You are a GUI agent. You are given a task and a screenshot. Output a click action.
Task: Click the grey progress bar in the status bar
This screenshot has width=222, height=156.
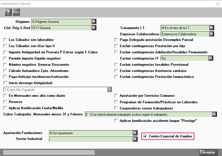[49, 152]
